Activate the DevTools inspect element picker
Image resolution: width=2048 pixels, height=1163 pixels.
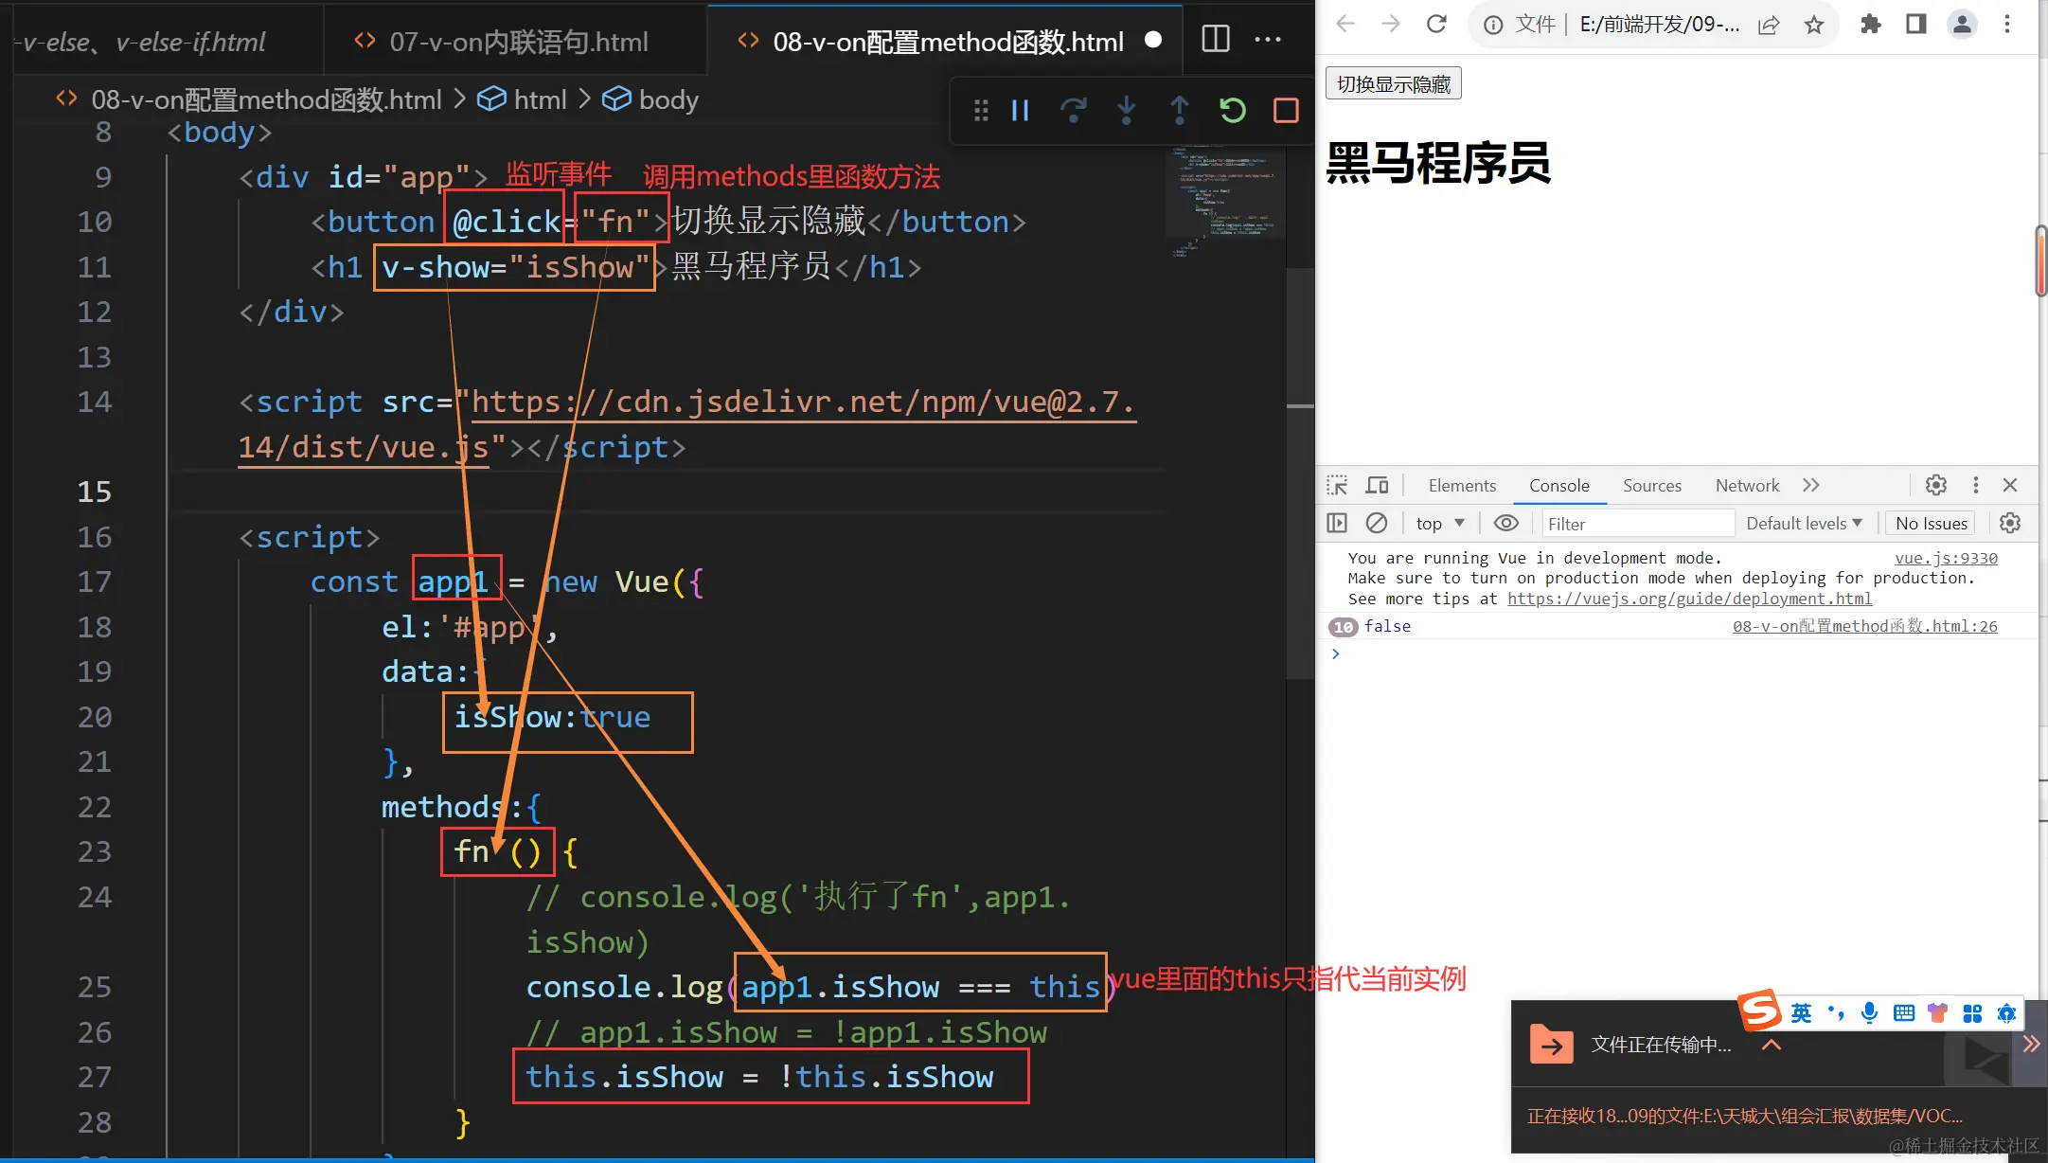click(x=1337, y=486)
